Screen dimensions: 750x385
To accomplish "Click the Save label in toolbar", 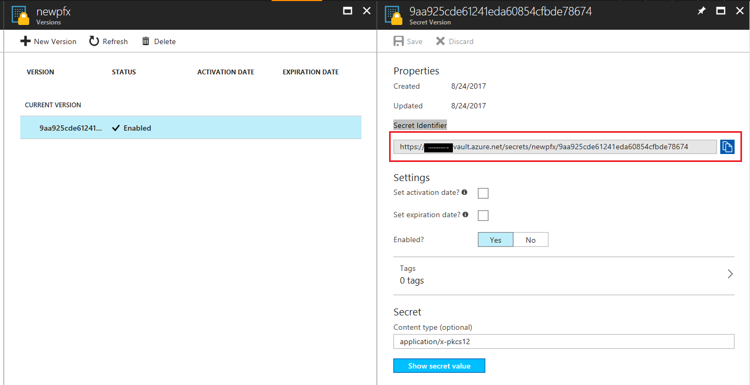I will 415,41.
